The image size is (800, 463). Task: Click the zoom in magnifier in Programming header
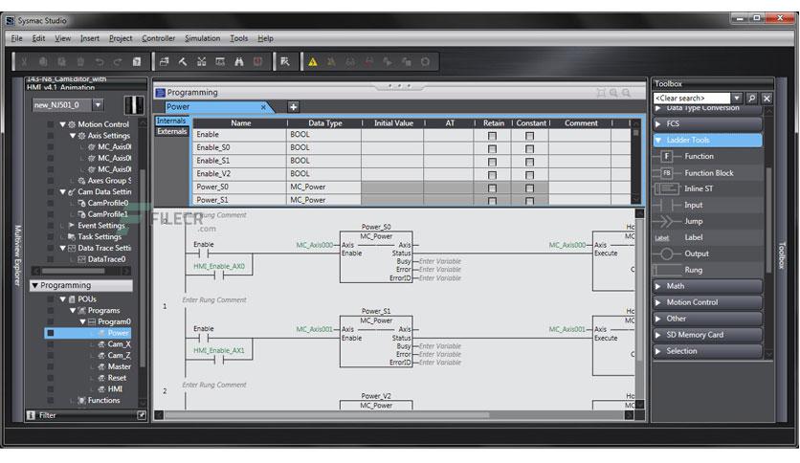click(x=613, y=93)
